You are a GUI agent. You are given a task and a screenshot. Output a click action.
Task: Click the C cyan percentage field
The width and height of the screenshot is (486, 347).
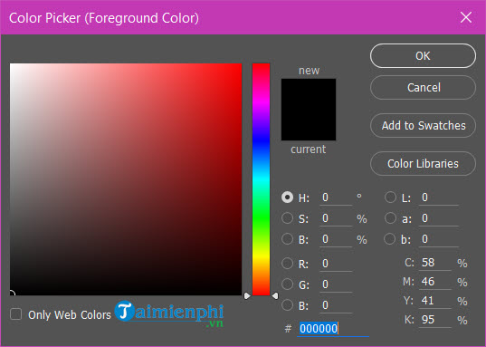[435, 263]
